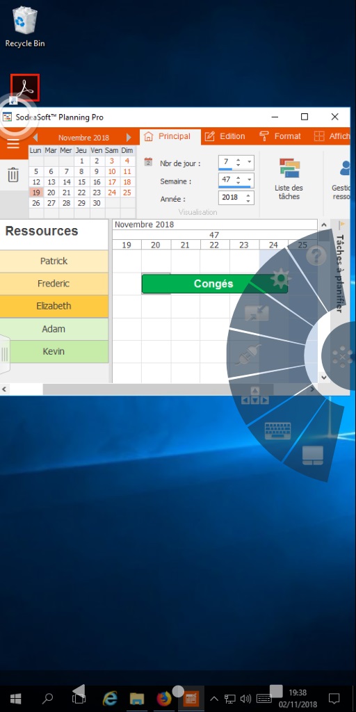The image size is (356, 712).
Task: Open the Windows Start menu
Action: click(x=15, y=698)
